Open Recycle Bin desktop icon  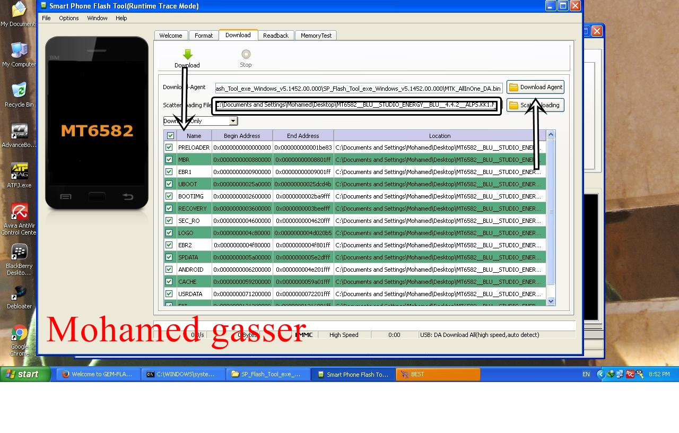coord(19,94)
